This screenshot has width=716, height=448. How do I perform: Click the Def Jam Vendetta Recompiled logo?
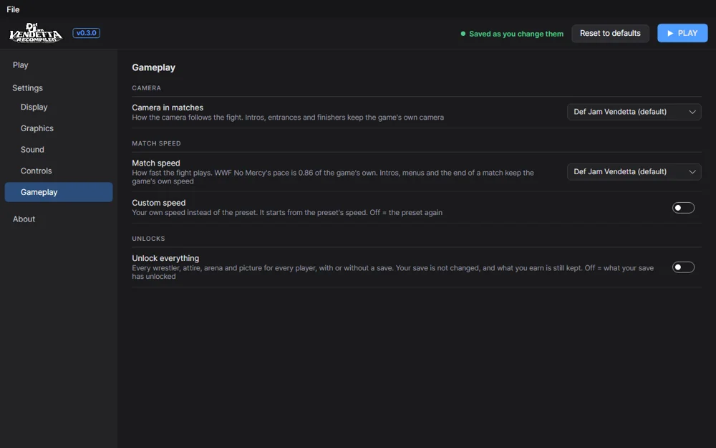click(x=36, y=33)
